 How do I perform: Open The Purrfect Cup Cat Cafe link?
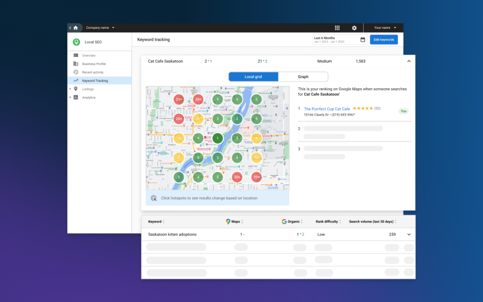click(x=327, y=109)
